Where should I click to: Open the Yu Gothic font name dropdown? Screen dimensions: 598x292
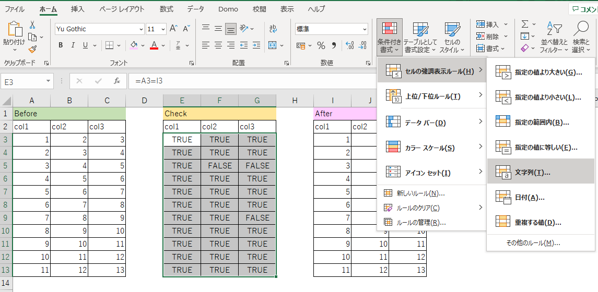point(142,29)
